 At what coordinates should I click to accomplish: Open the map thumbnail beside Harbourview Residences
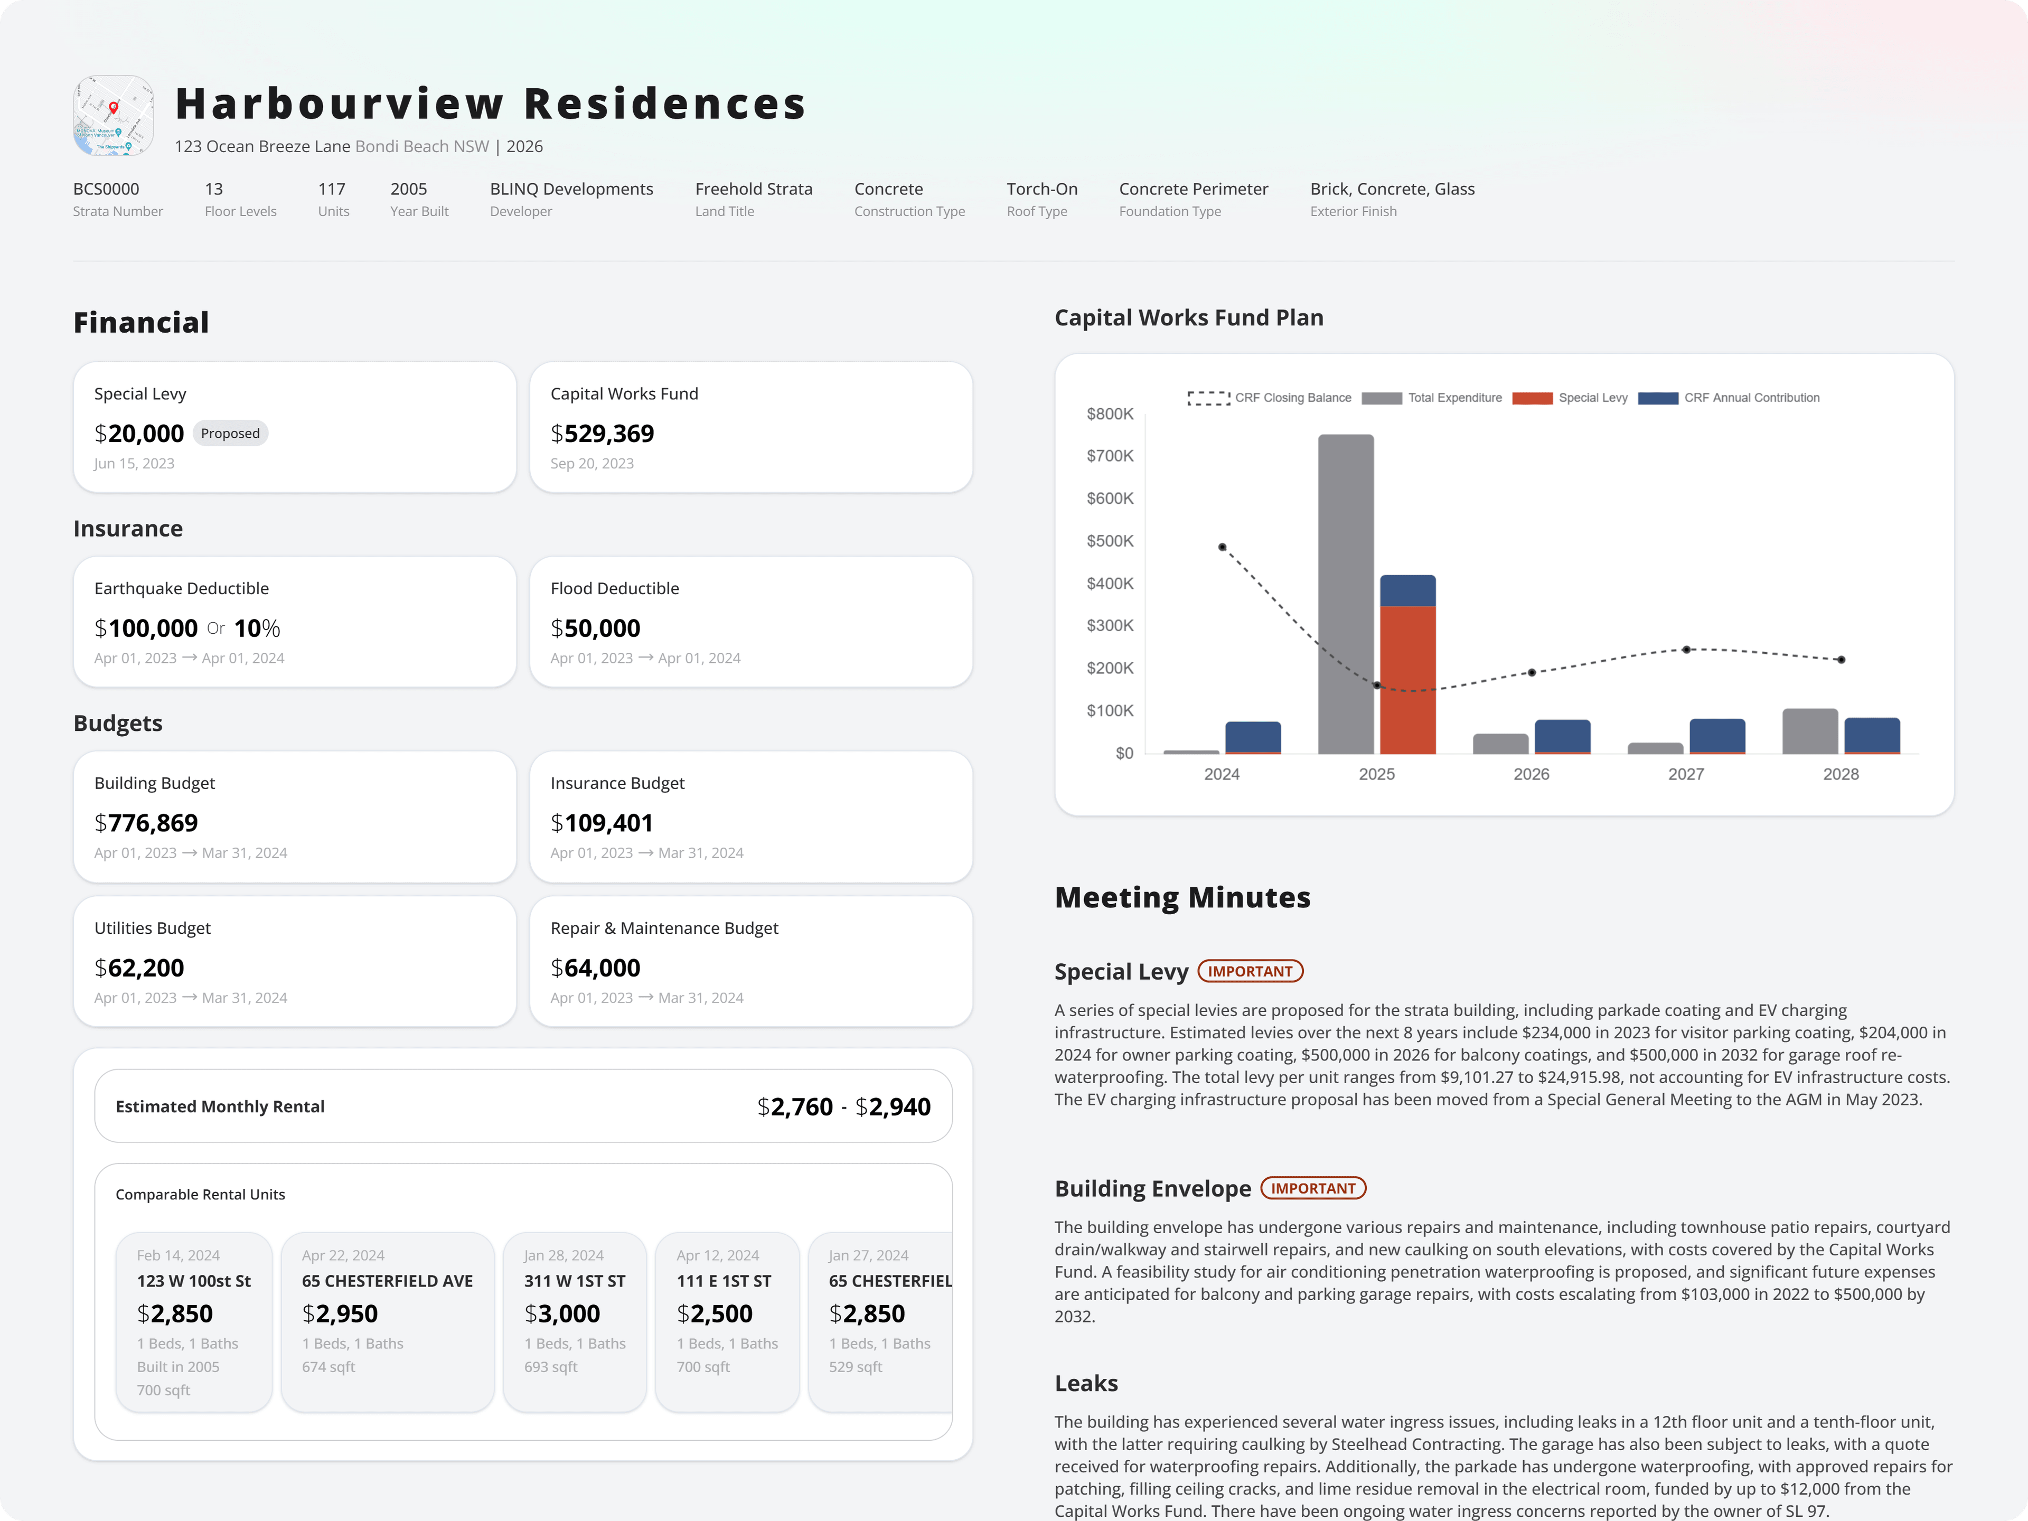click(114, 116)
